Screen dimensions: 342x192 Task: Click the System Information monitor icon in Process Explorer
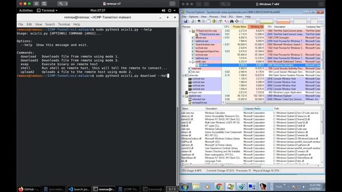[x=199, y=21]
